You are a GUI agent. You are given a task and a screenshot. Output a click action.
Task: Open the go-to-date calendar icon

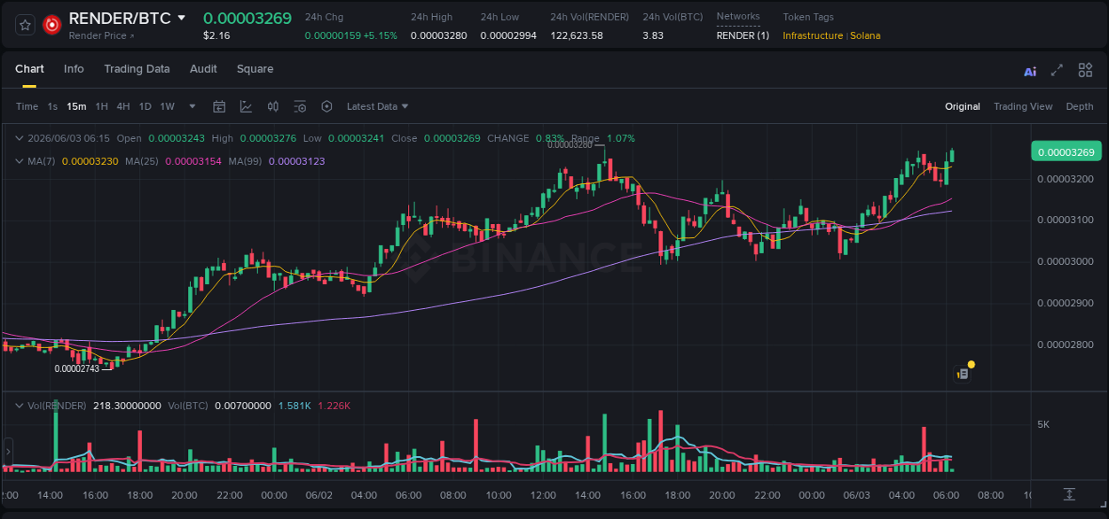tap(219, 106)
